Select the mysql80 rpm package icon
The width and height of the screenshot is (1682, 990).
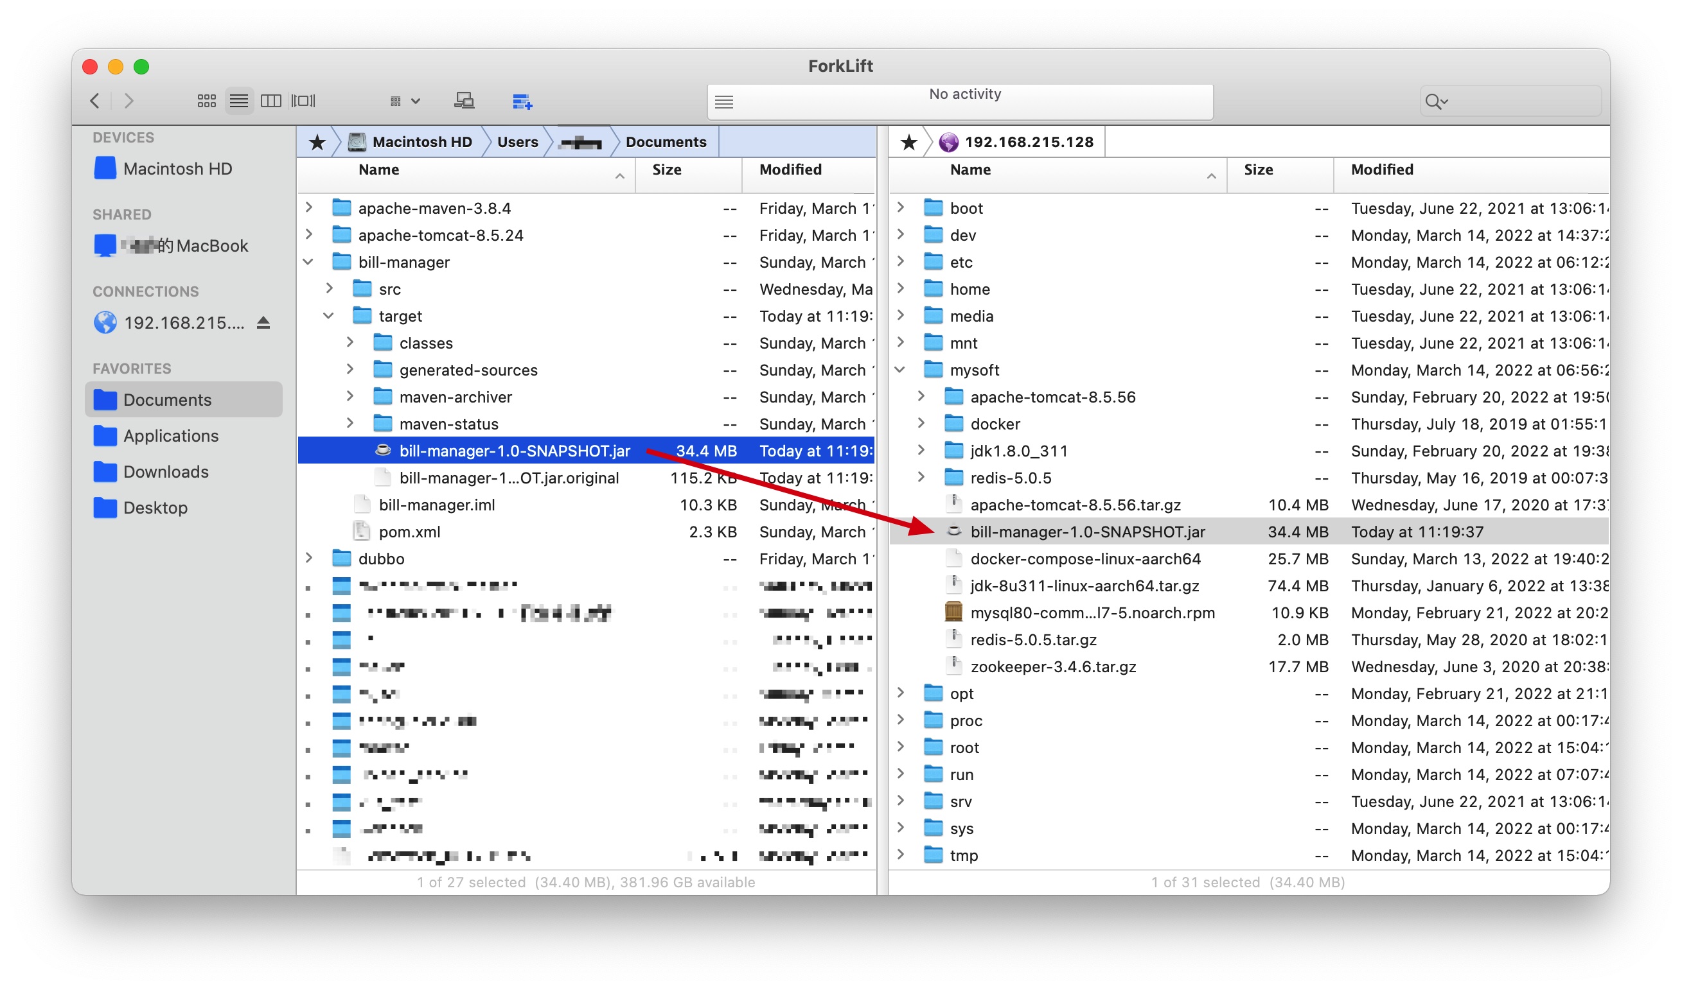point(955,612)
